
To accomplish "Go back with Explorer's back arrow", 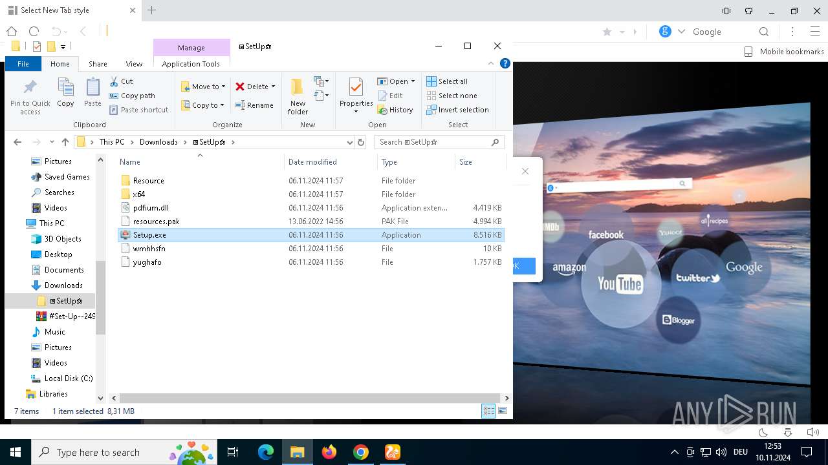I will 17,142.
